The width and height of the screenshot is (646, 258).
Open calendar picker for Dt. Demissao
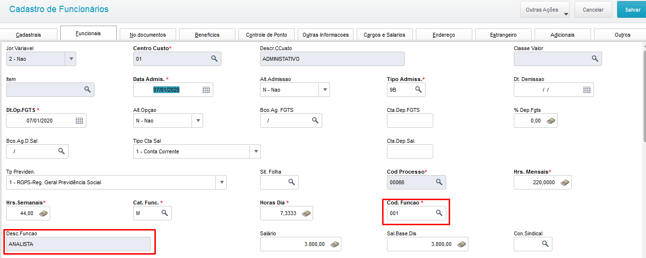click(587, 90)
